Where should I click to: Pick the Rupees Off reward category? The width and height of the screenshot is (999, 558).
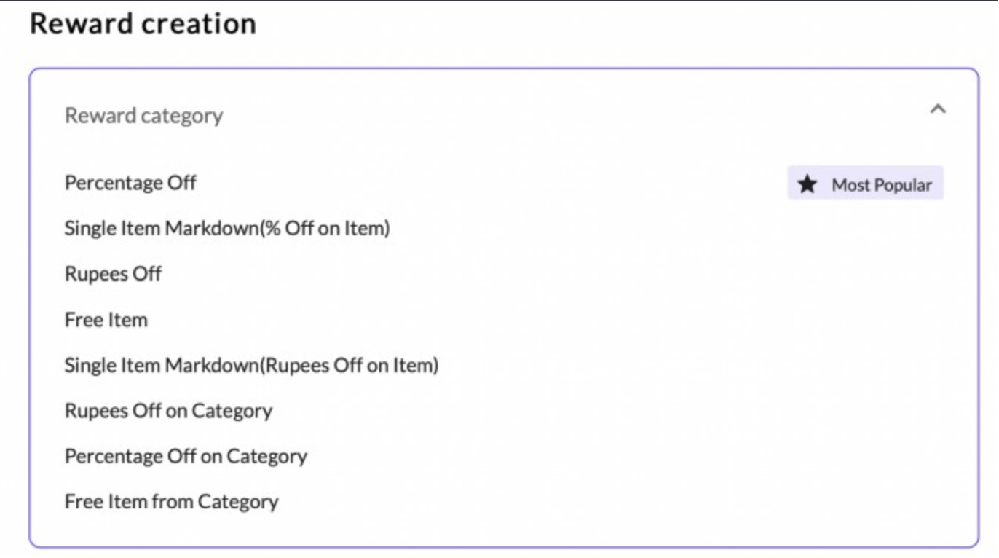click(114, 274)
